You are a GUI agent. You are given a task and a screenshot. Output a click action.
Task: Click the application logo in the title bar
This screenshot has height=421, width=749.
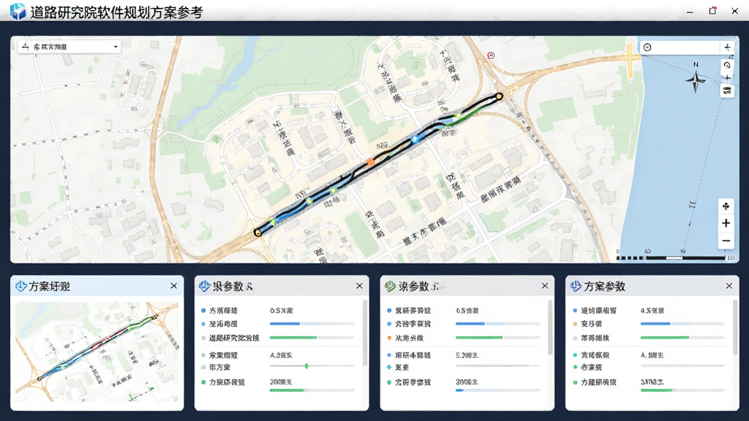point(18,12)
